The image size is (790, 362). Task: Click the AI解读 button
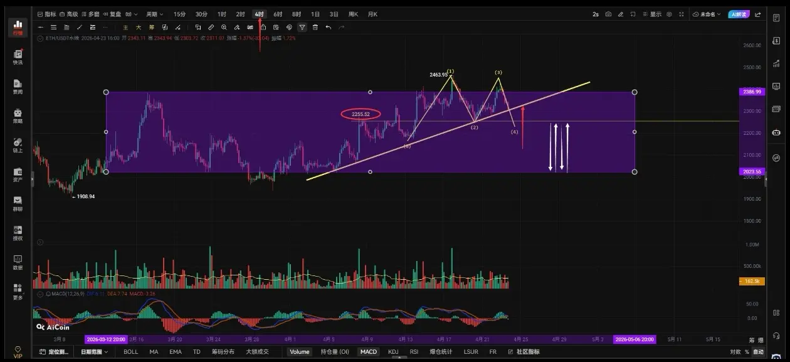pyautogui.click(x=739, y=14)
